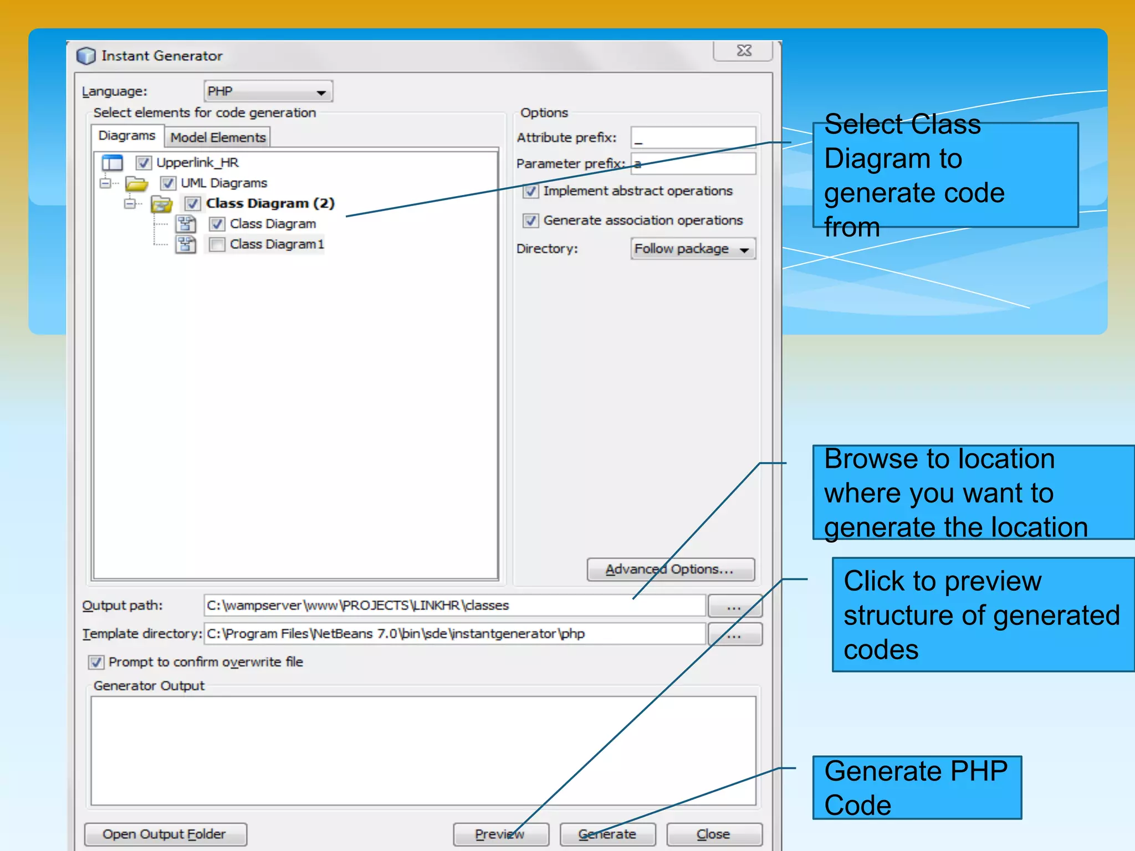Click the icon beside Class Diagram1 row

[x=186, y=244]
